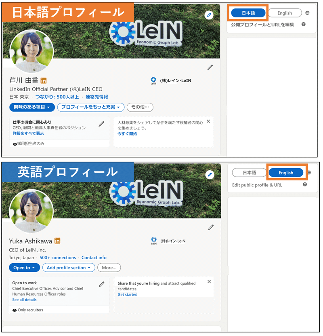Open Edit public profile & URL link
Viewport: 323px width, 336px height.
[257, 185]
